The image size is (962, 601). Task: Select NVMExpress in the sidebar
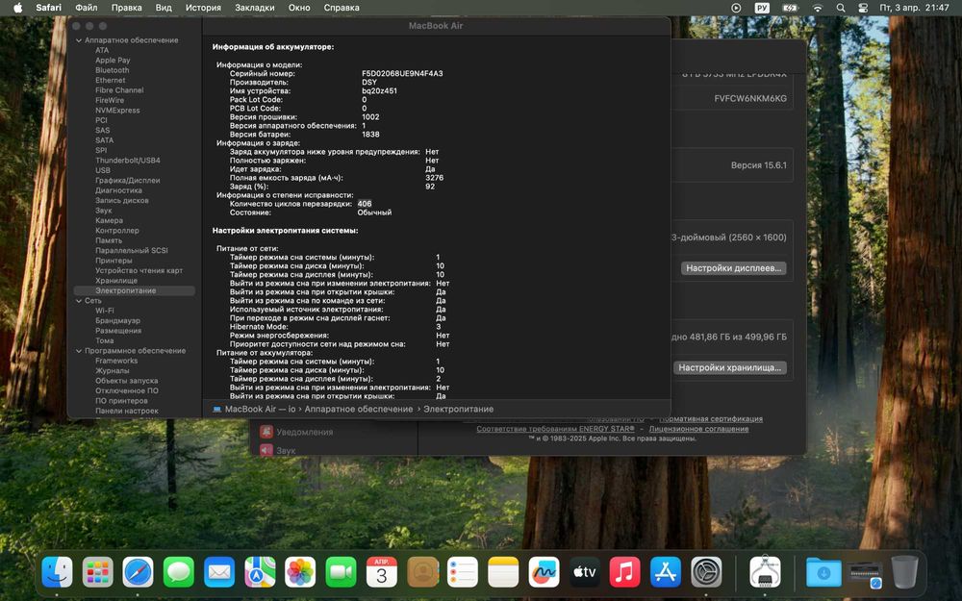[117, 111]
